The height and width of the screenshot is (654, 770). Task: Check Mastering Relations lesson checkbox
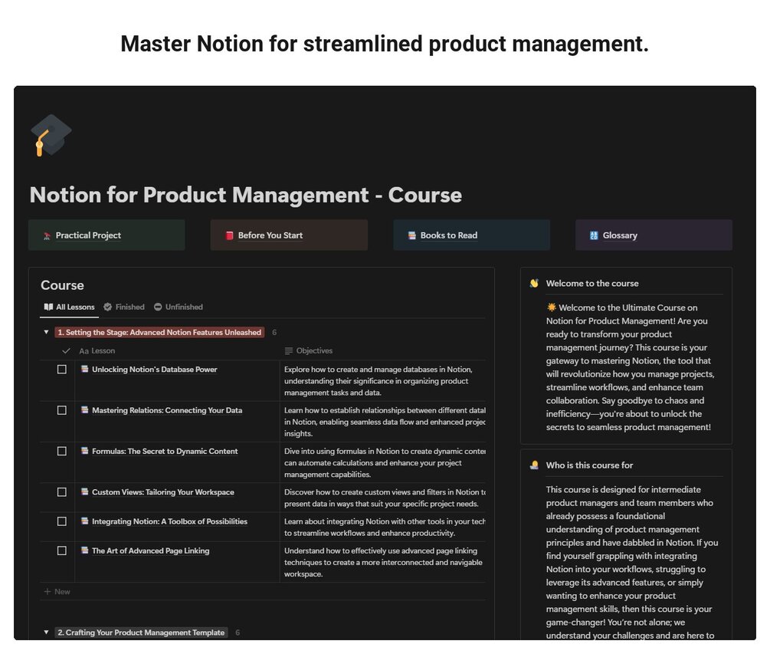tap(62, 410)
